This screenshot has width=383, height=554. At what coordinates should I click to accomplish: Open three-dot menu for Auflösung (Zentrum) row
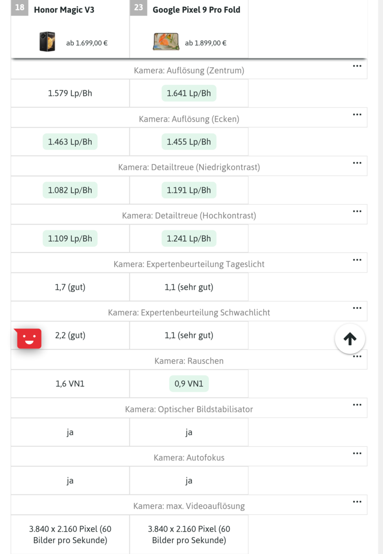coord(357,66)
